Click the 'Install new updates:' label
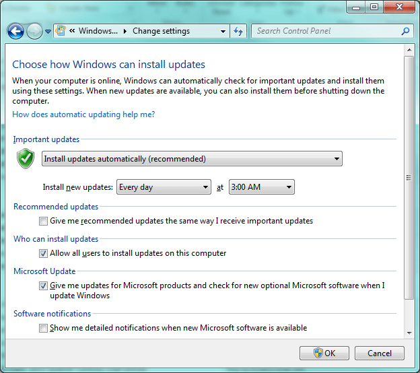The height and width of the screenshot is (373, 420). click(x=77, y=187)
